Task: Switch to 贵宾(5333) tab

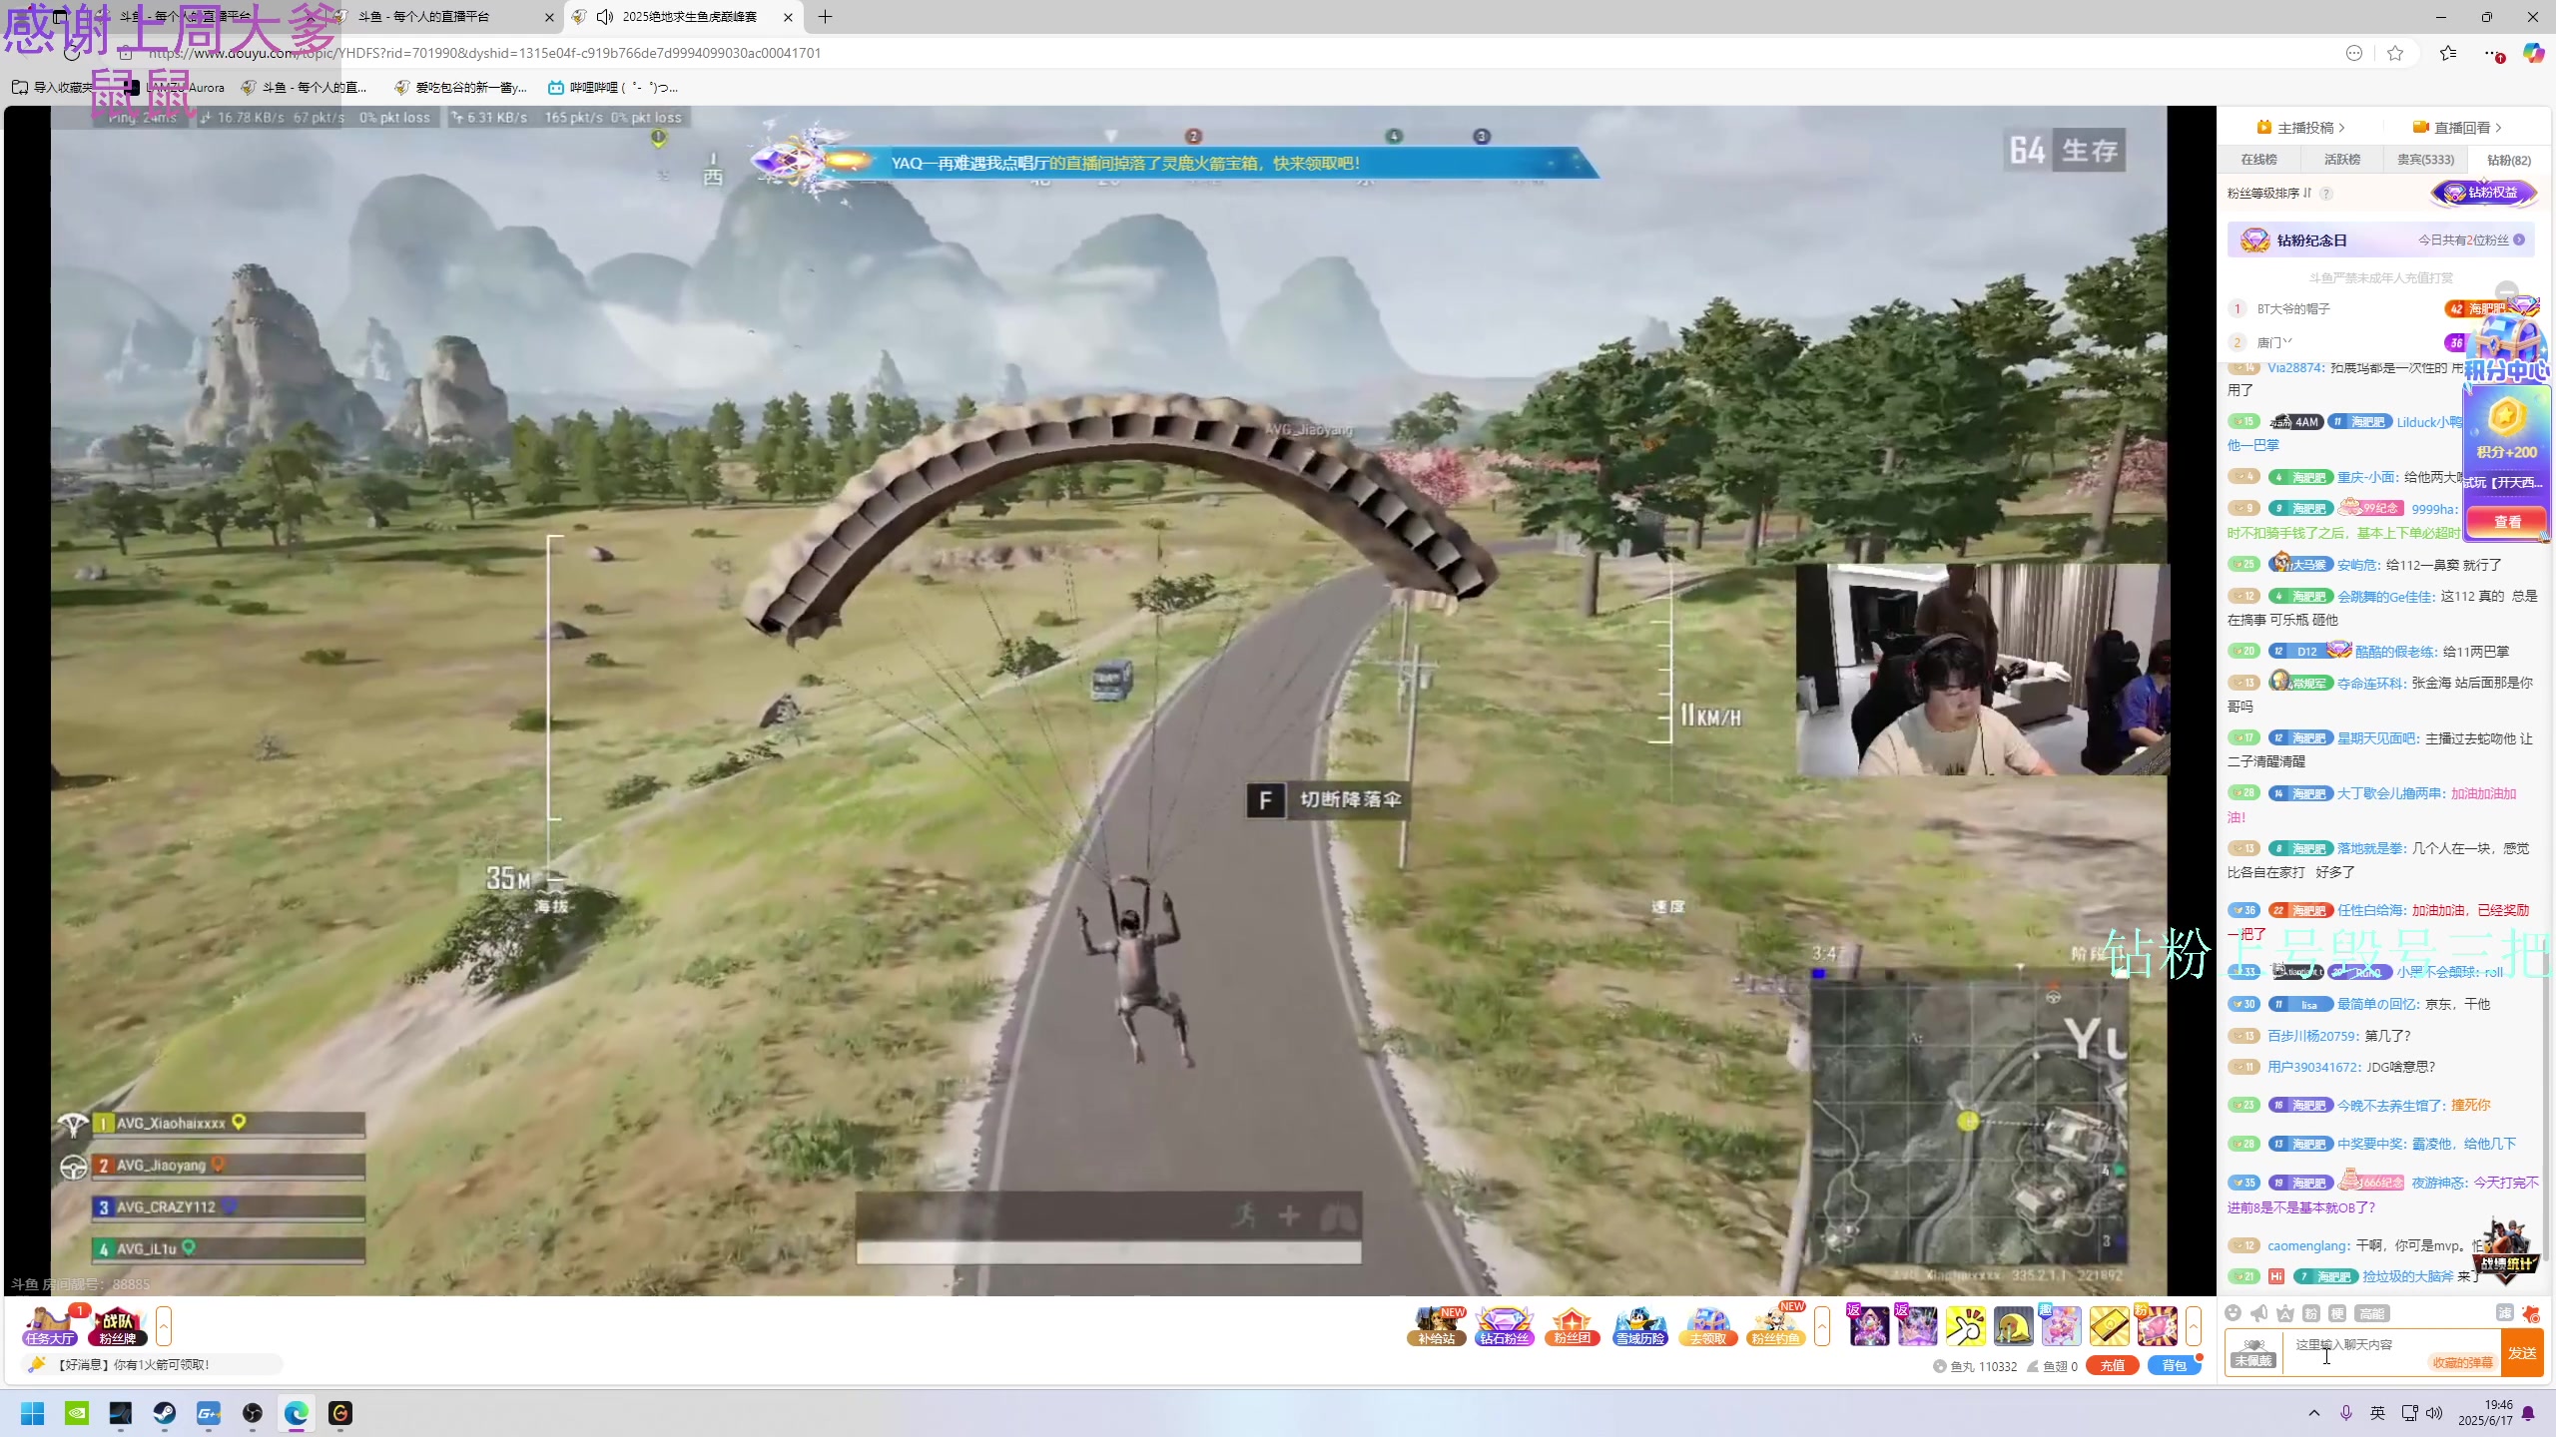Action: (x=2425, y=160)
